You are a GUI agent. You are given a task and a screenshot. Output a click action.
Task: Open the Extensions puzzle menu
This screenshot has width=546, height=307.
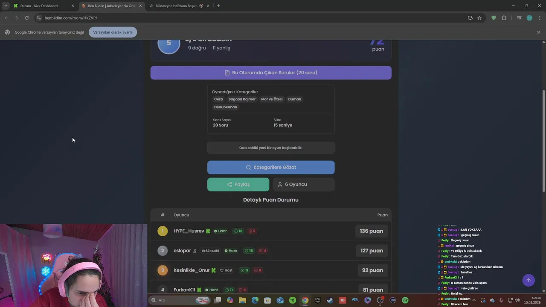[x=504, y=18]
